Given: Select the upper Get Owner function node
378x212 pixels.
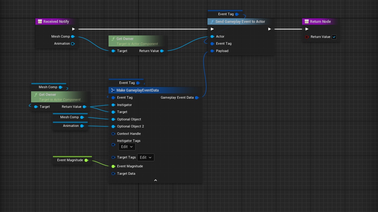Looking at the screenshot, I should pos(137,41).
